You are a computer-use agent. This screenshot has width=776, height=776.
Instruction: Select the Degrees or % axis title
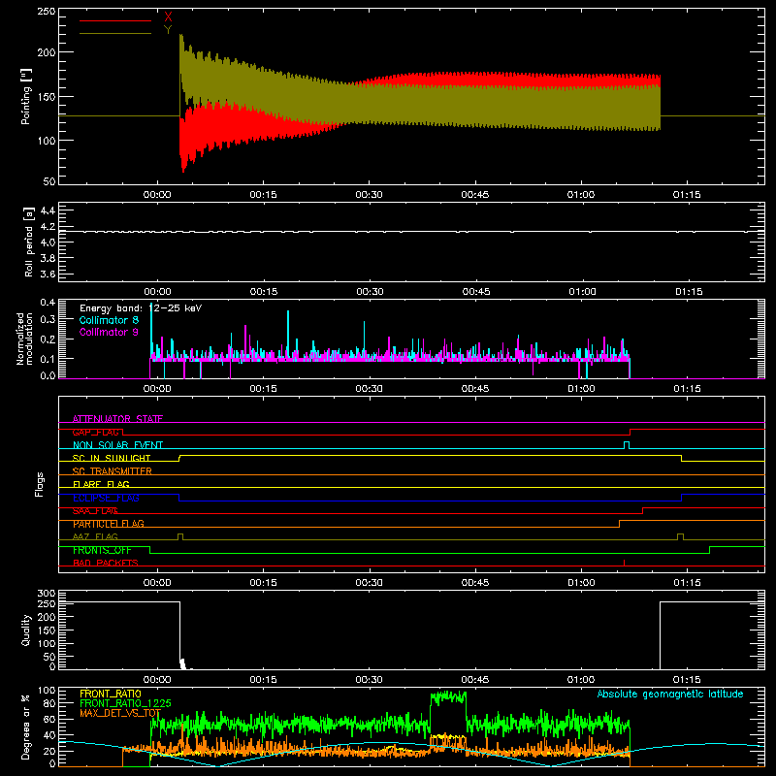[26, 727]
